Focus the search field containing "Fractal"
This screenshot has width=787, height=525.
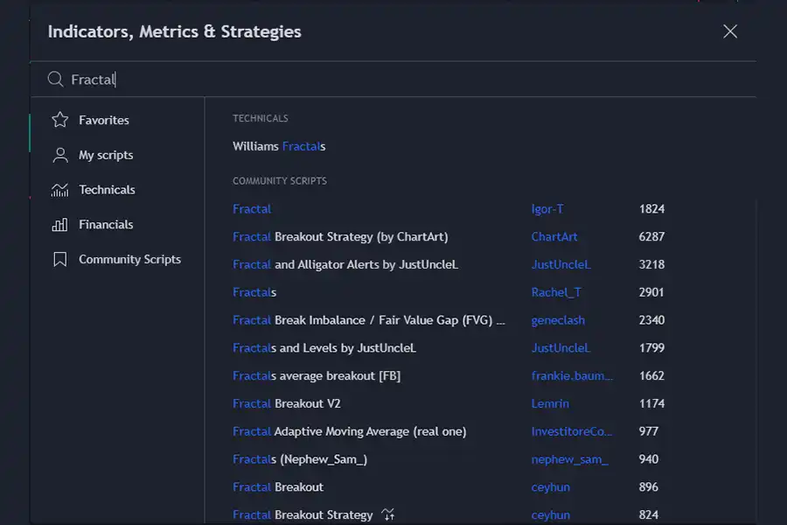[x=393, y=80]
